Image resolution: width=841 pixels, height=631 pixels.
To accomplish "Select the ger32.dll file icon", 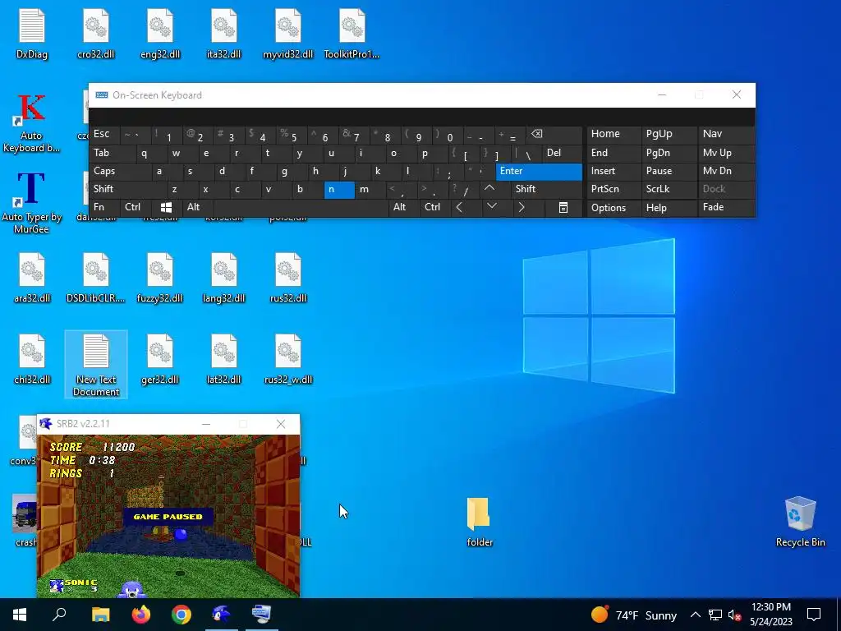I will click(x=160, y=359).
